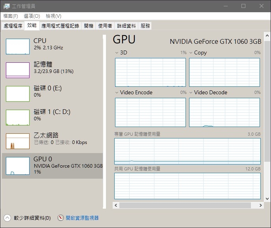Select the 乙太網路 network graph icon
Image resolution: width=271 pixels, height=228 pixels.
18,141
